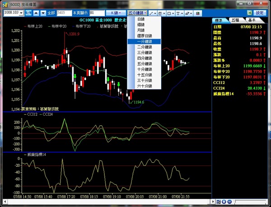Click the 布林上20 legend label
This screenshot has width=271, height=207.
coord(35,26)
